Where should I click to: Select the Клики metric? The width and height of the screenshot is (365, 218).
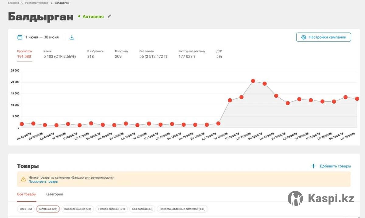pos(59,54)
